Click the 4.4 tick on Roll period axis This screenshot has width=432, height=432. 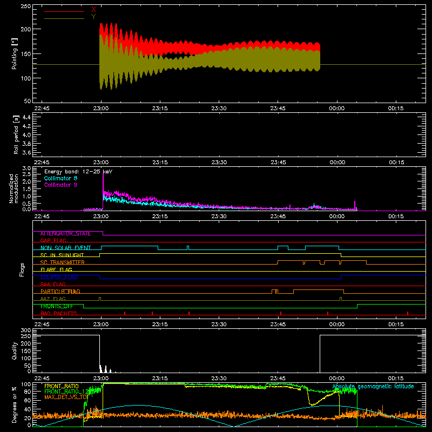point(26,117)
